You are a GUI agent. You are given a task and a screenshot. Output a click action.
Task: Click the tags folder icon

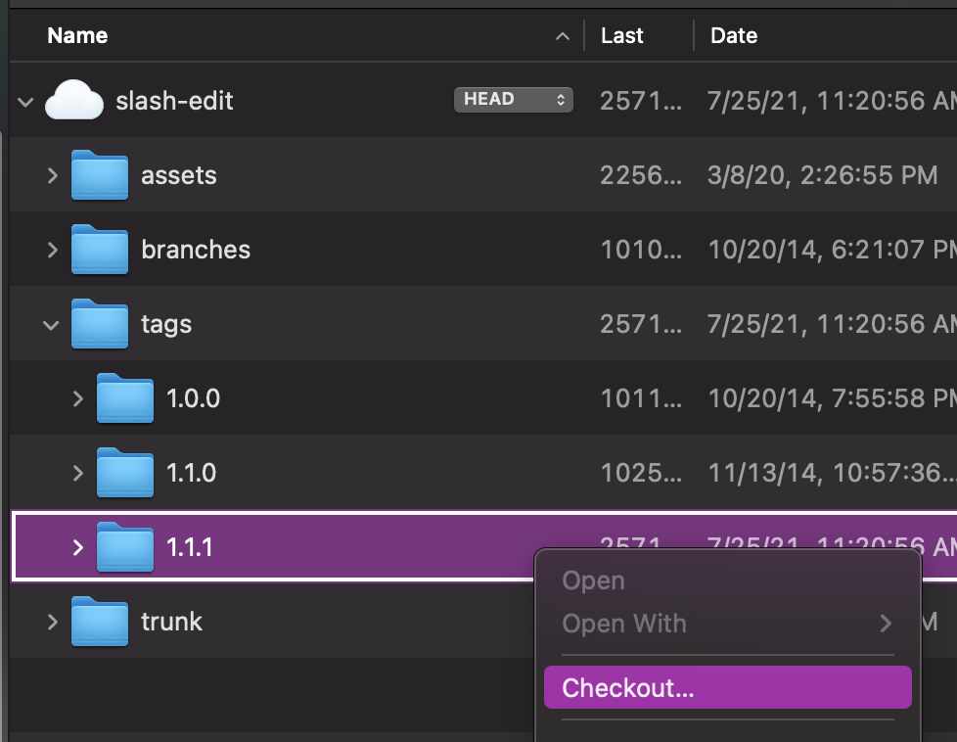(100, 324)
